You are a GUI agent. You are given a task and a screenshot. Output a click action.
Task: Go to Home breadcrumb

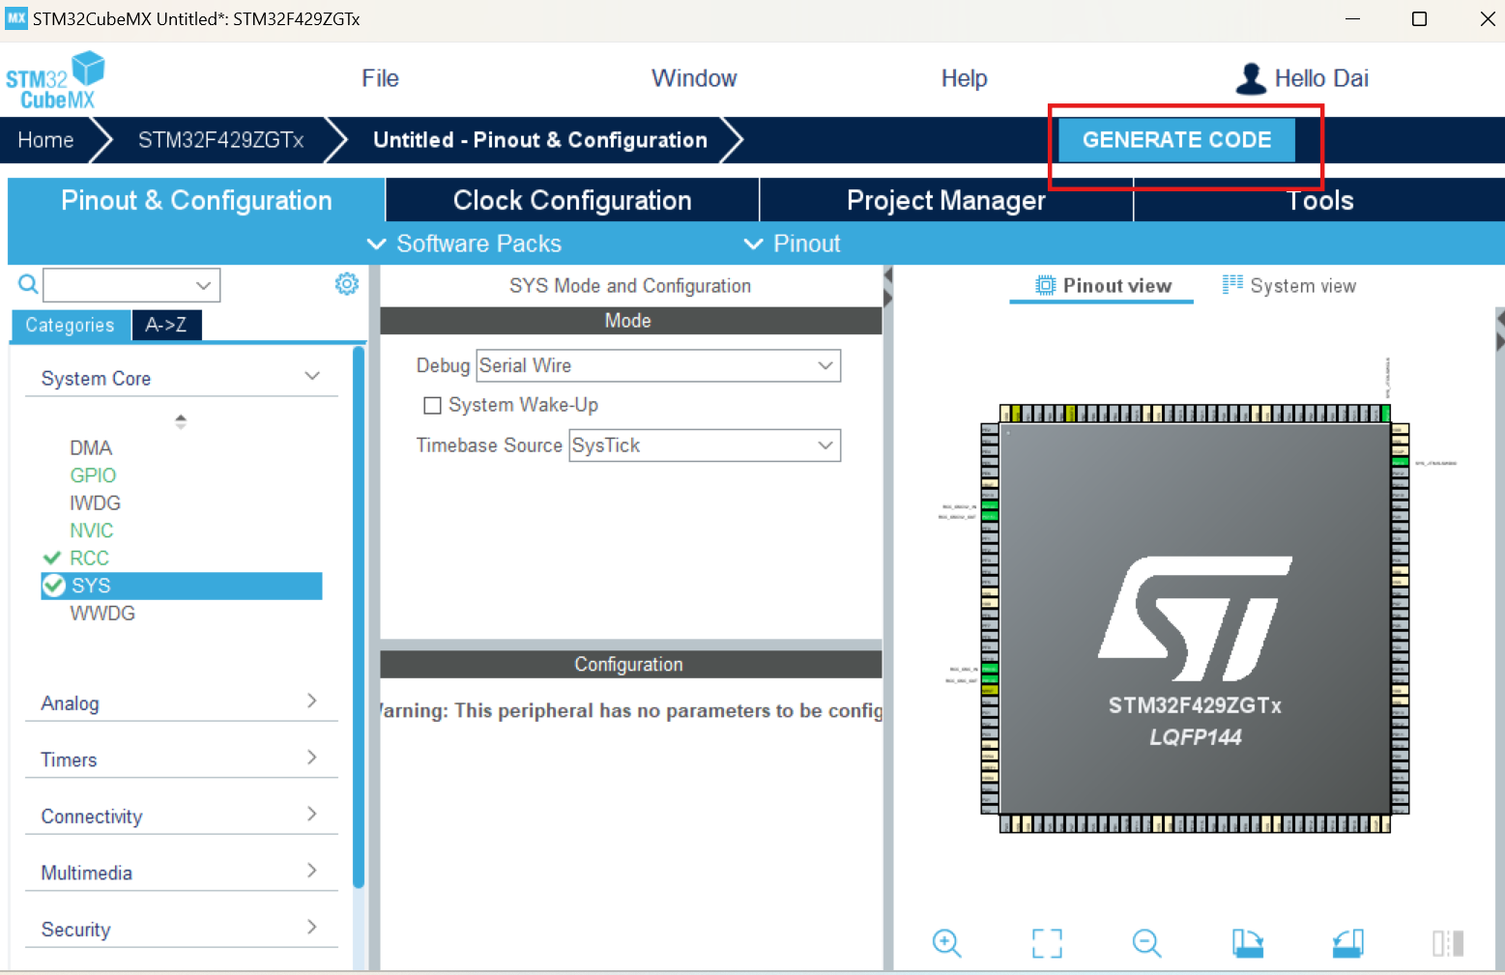[45, 140]
